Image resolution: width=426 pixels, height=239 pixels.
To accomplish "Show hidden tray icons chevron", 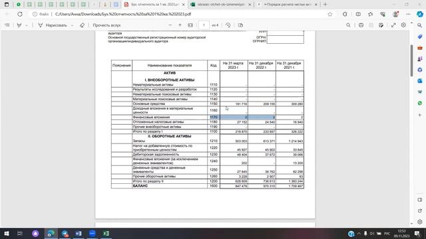I will [359, 233].
